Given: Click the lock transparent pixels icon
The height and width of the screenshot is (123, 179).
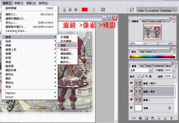Looking at the screenshot, I should tap(138, 76).
